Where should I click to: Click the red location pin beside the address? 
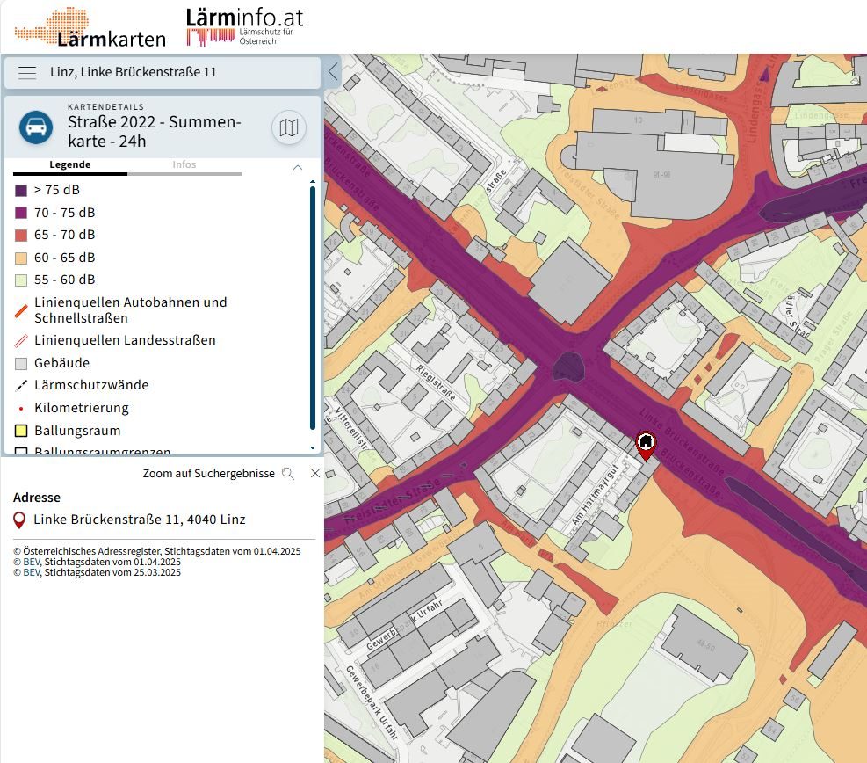19,520
